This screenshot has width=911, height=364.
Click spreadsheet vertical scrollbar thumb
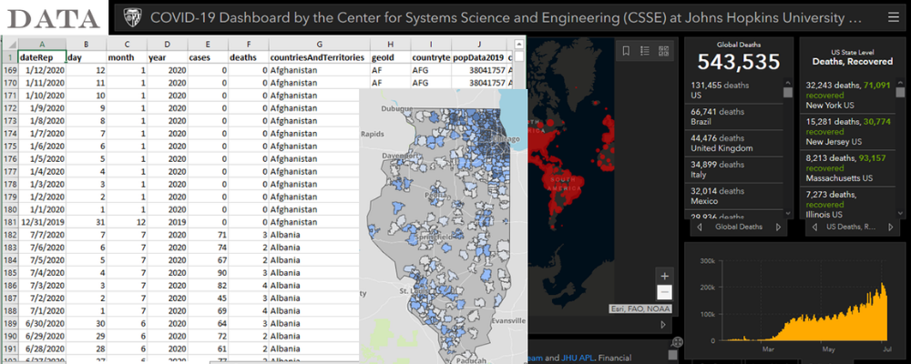(x=519, y=56)
